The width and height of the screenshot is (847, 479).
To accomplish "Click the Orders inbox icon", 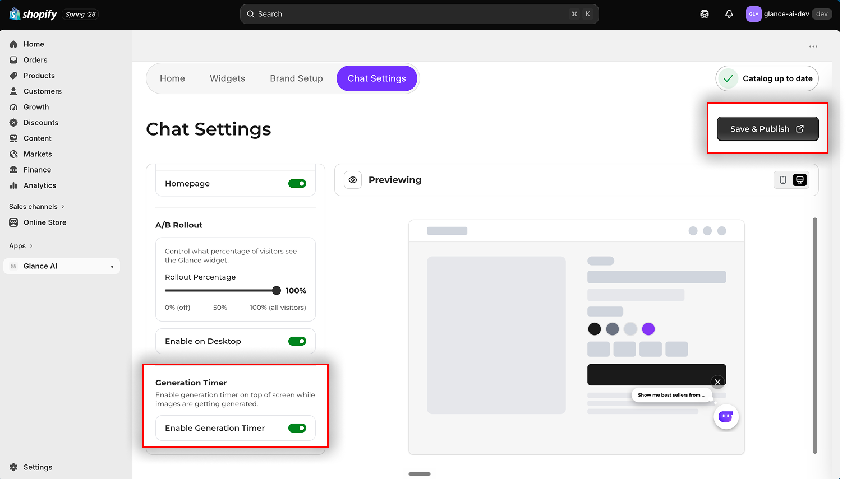I will click(13, 60).
